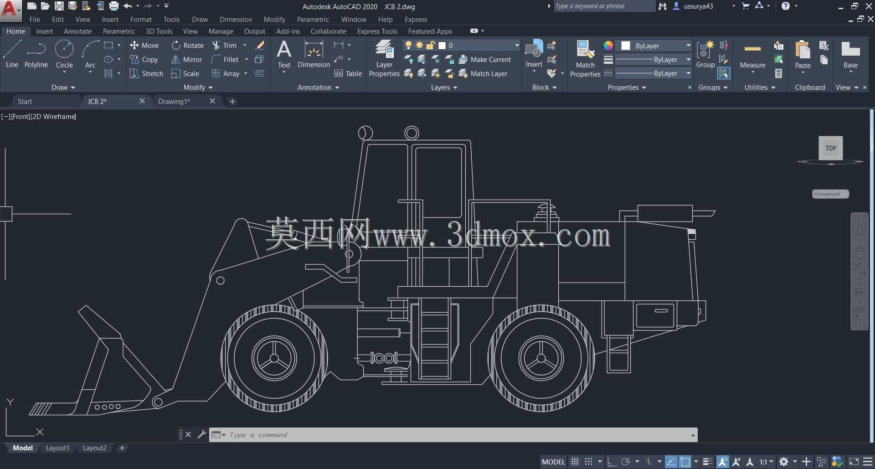Click the Undo arrow icon
This screenshot has height=469, width=875.
tap(128, 6)
